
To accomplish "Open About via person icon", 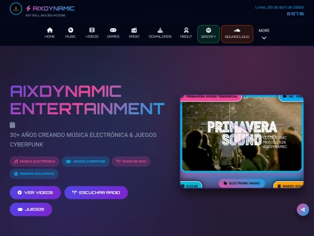I will coord(186,30).
